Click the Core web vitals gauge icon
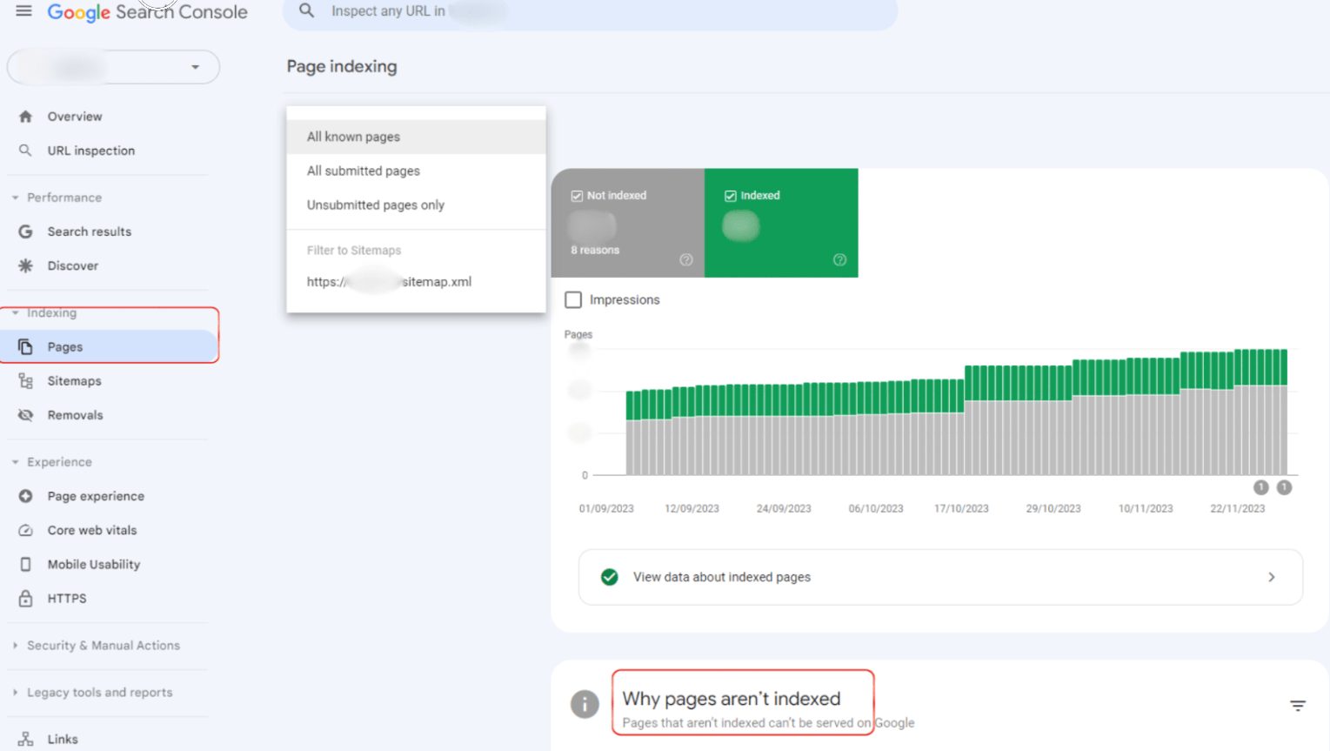This screenshot has height=751, width=1330. [x=25, y=530]
